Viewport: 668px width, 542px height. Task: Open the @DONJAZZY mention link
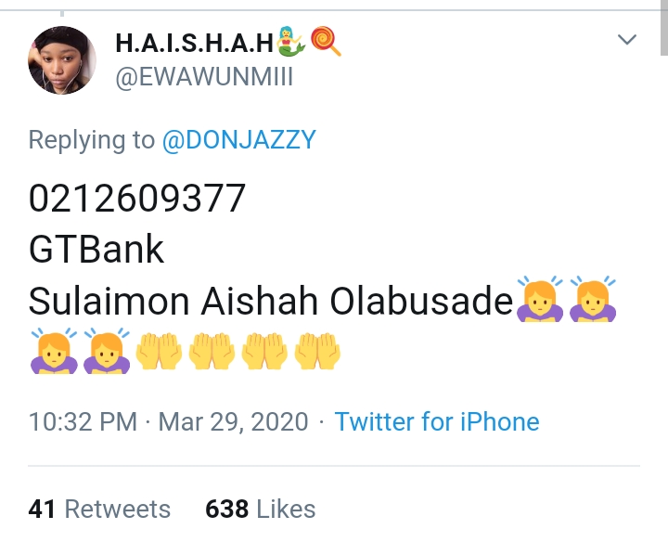pos(239,140)
